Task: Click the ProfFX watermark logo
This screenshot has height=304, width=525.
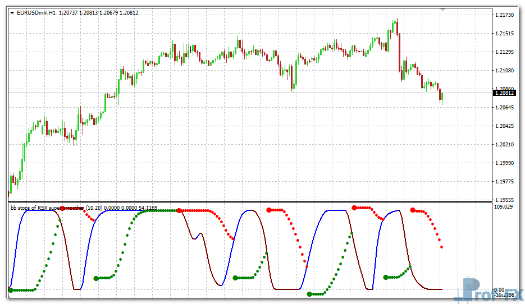Action: tap(488, 291)
